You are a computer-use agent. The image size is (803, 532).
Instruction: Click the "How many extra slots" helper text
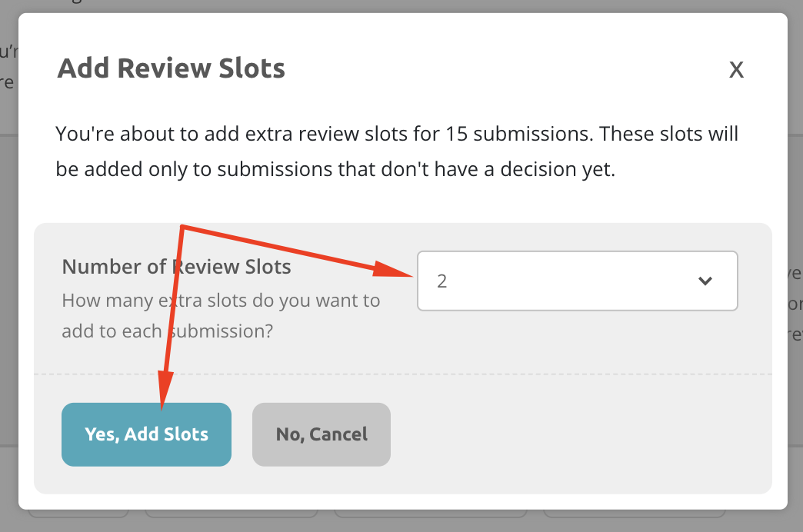click(x=221, y=300)
